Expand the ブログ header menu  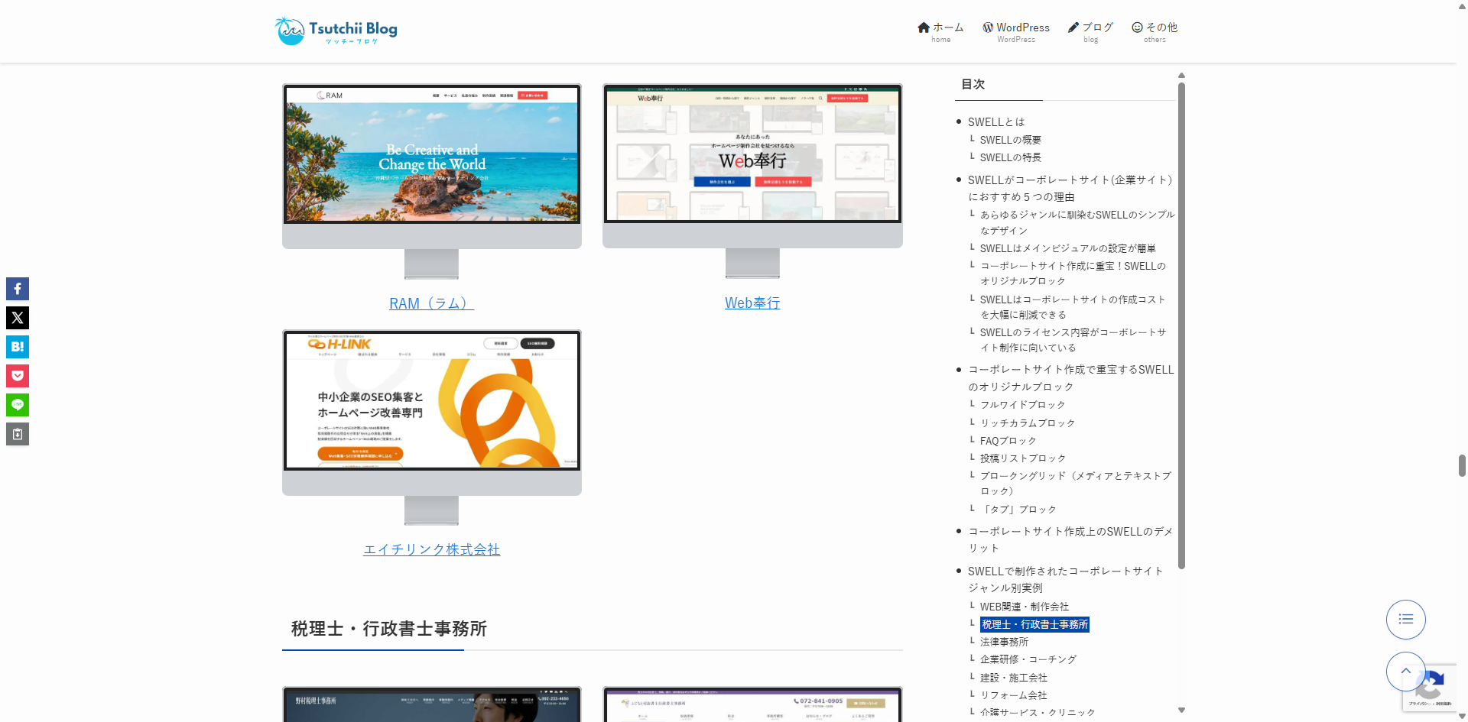tap(1090, 31)
